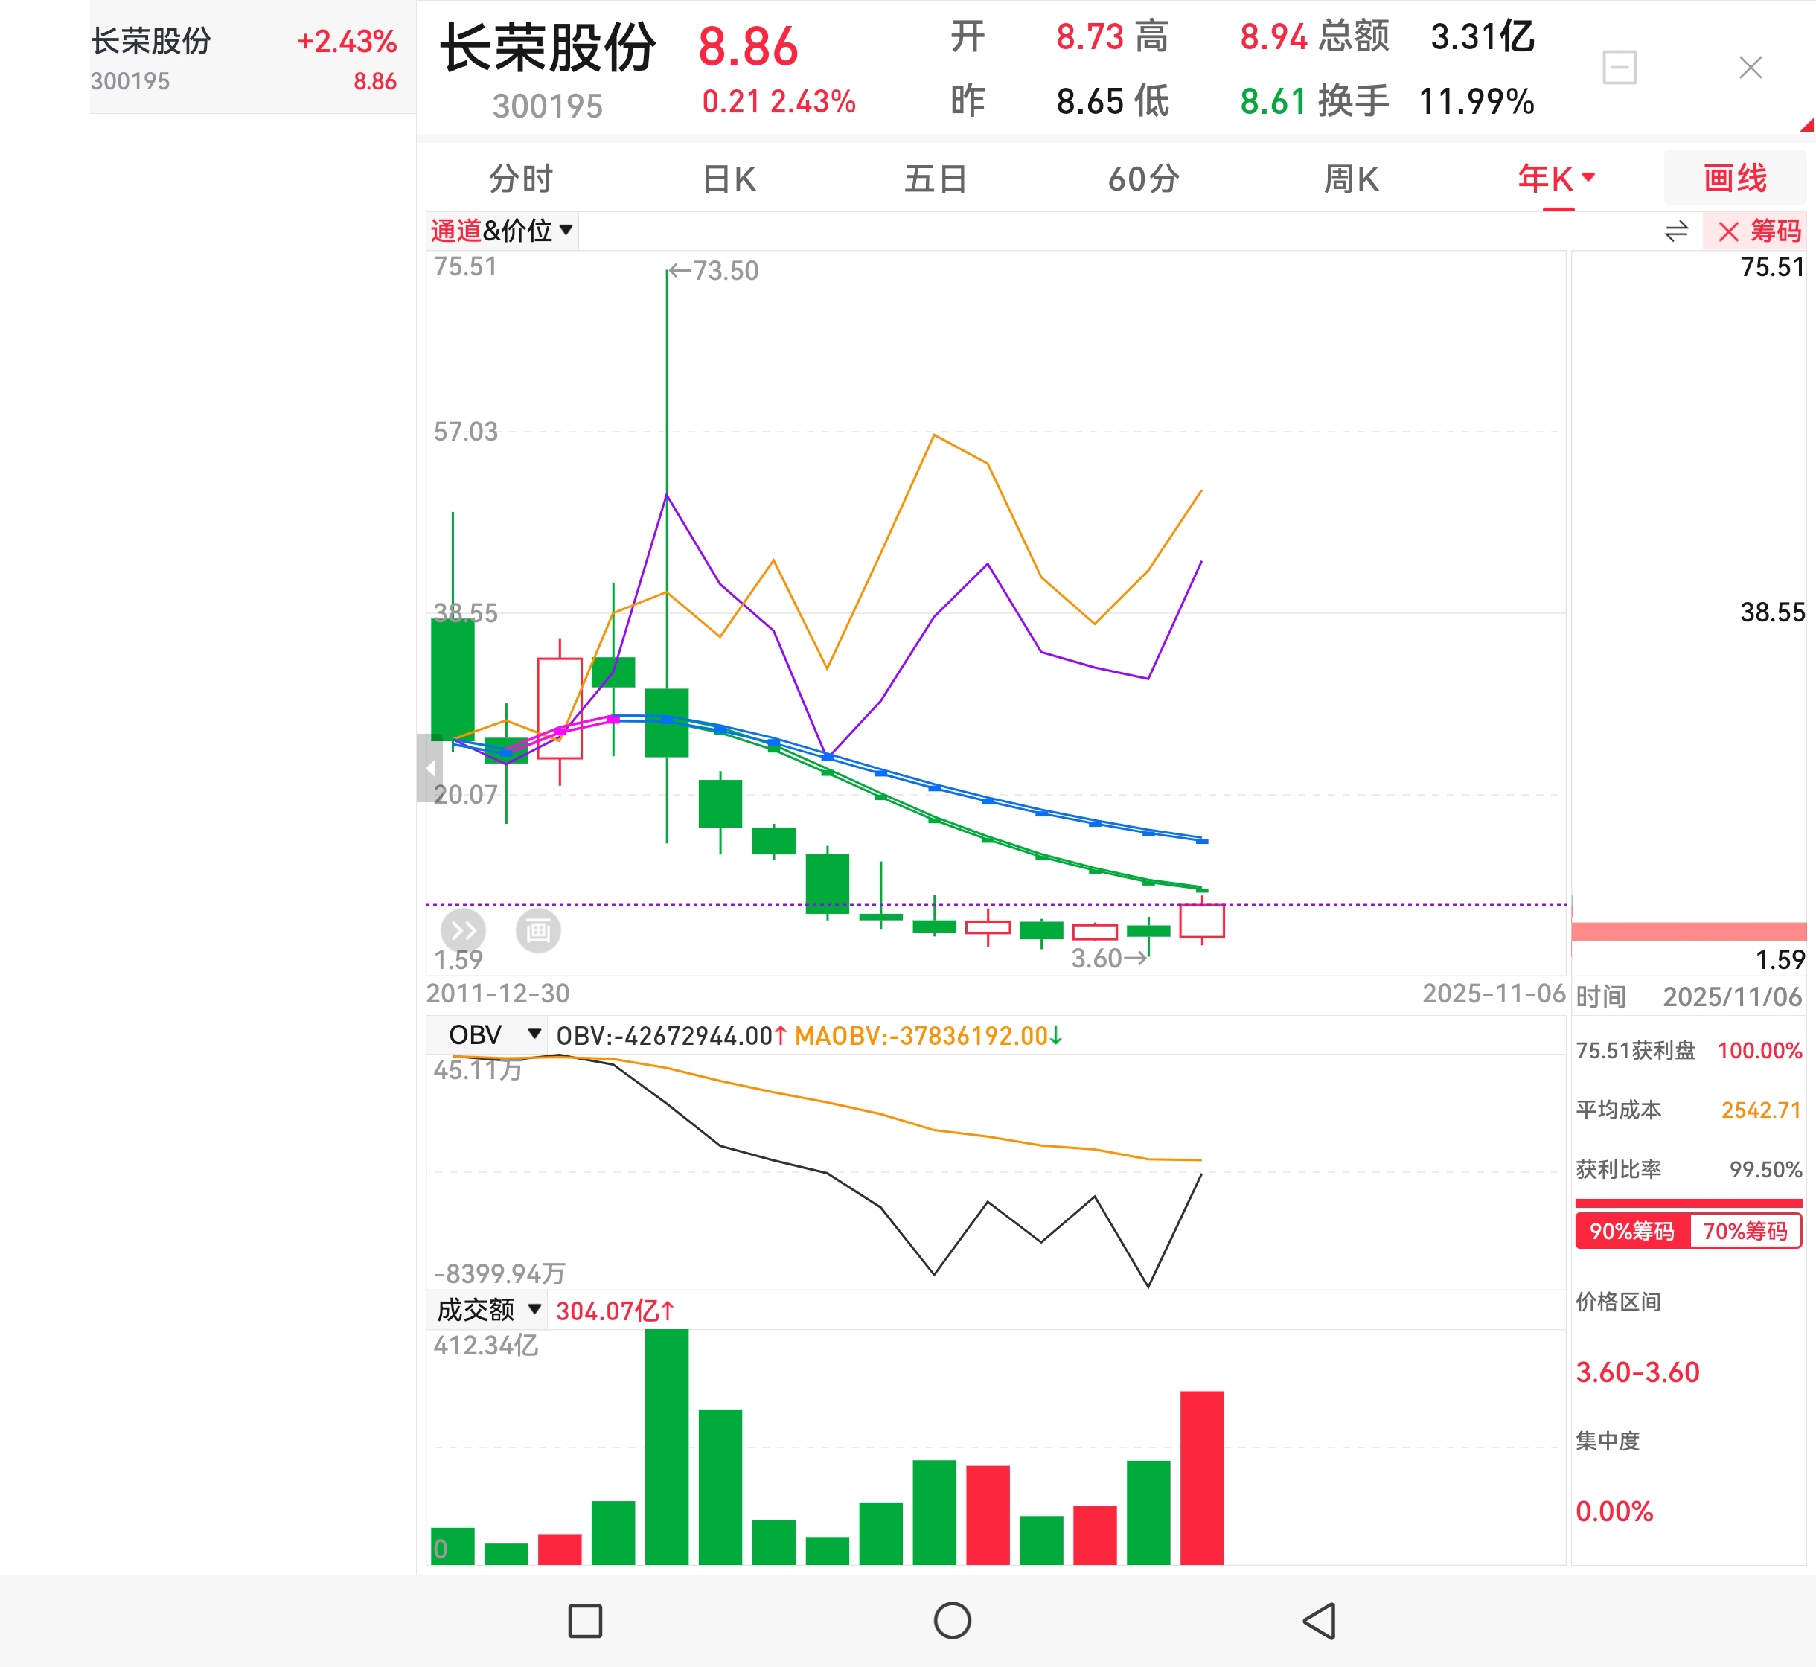1816x1667 pixels.
Task: Click the left collapse arrow handle
Action: point(429,769)
